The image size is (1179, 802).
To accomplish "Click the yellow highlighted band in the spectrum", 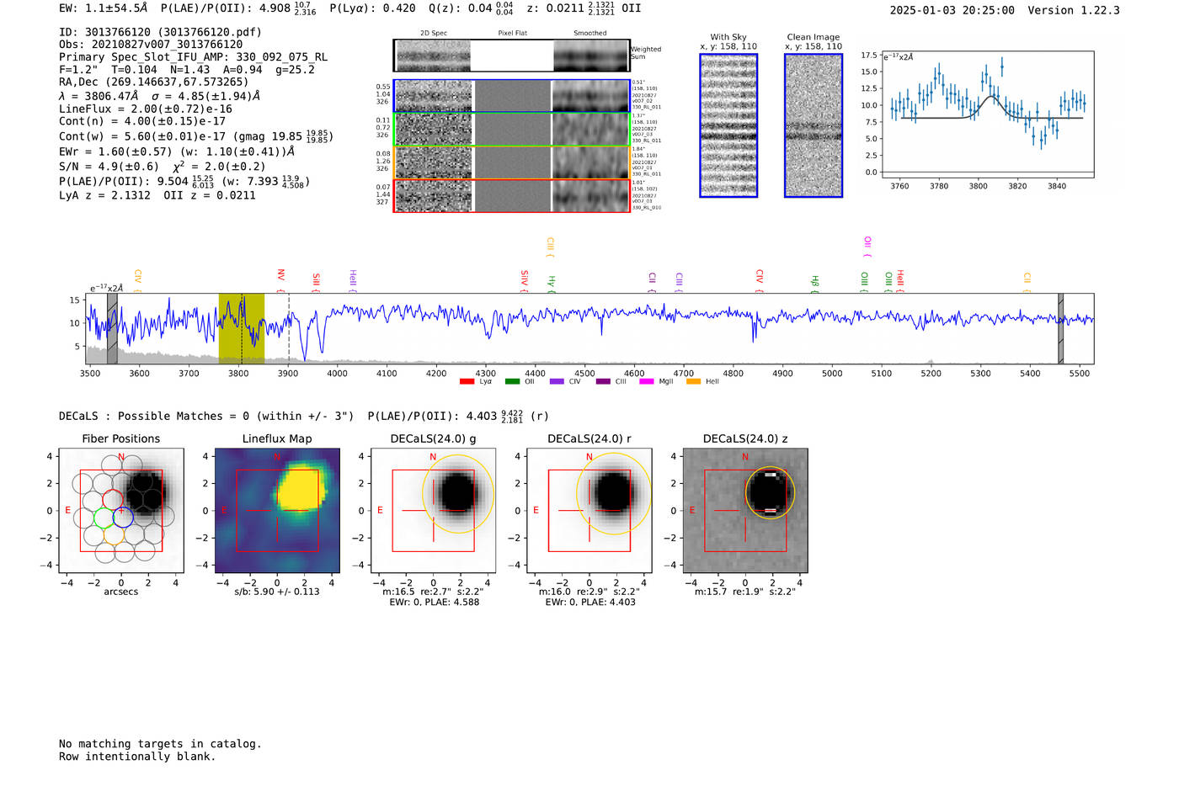I will tap(242, 328).
